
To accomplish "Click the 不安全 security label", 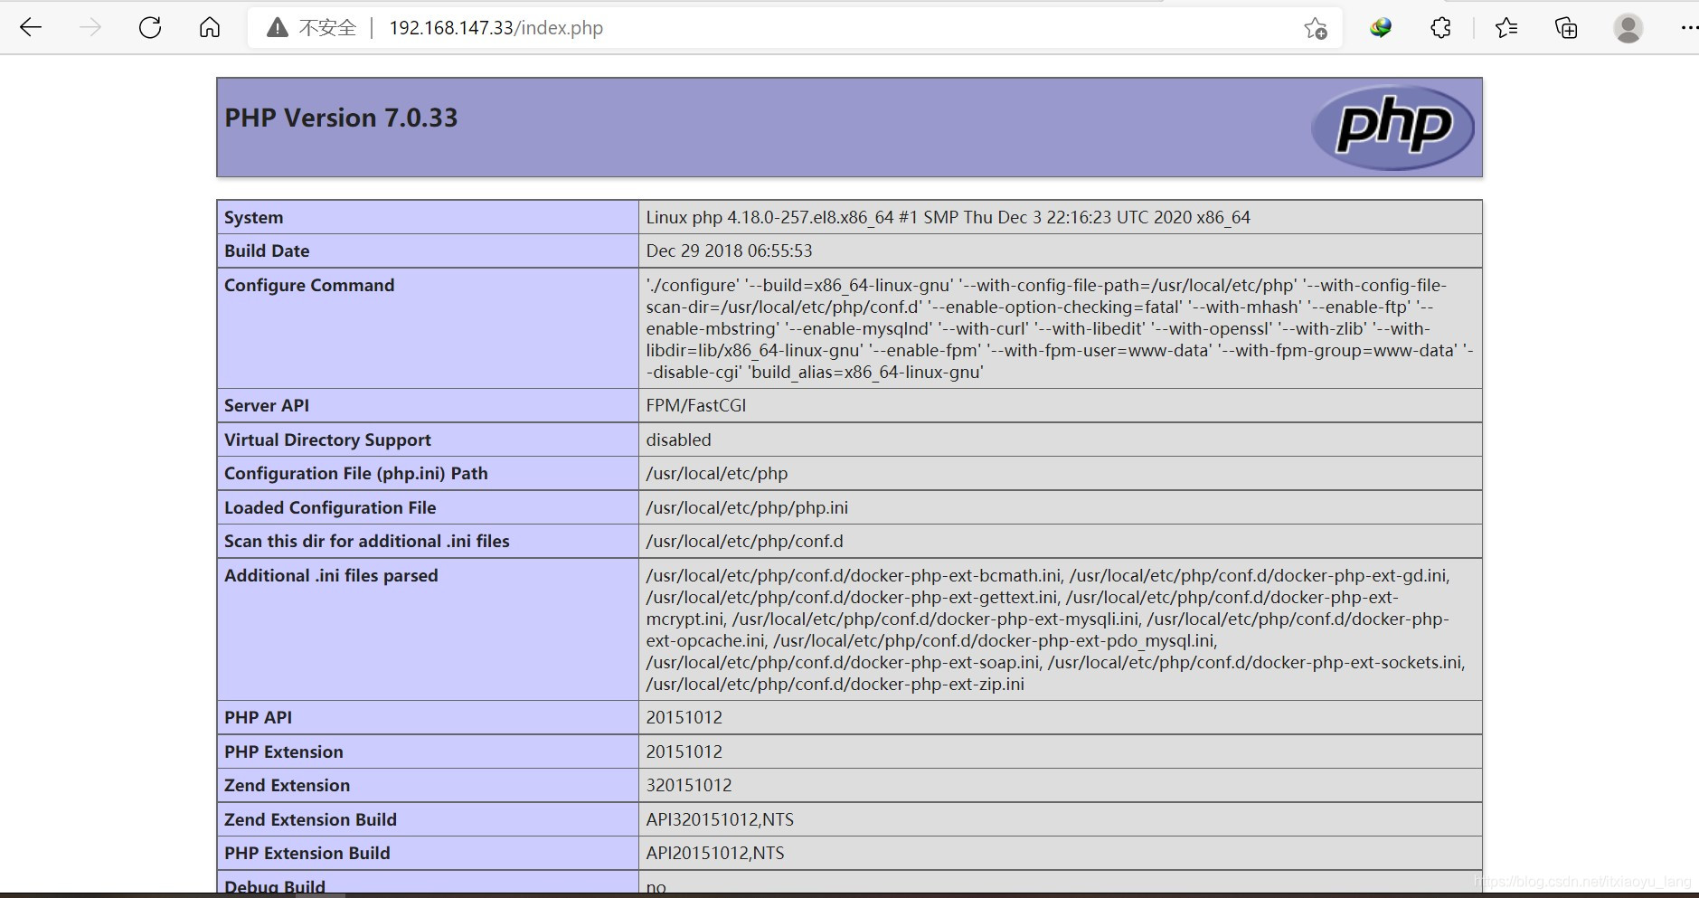I will tap(328, 28).
